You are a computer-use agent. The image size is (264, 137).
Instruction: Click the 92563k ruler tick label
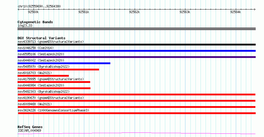pyautogui.click(x=185, y=12)
